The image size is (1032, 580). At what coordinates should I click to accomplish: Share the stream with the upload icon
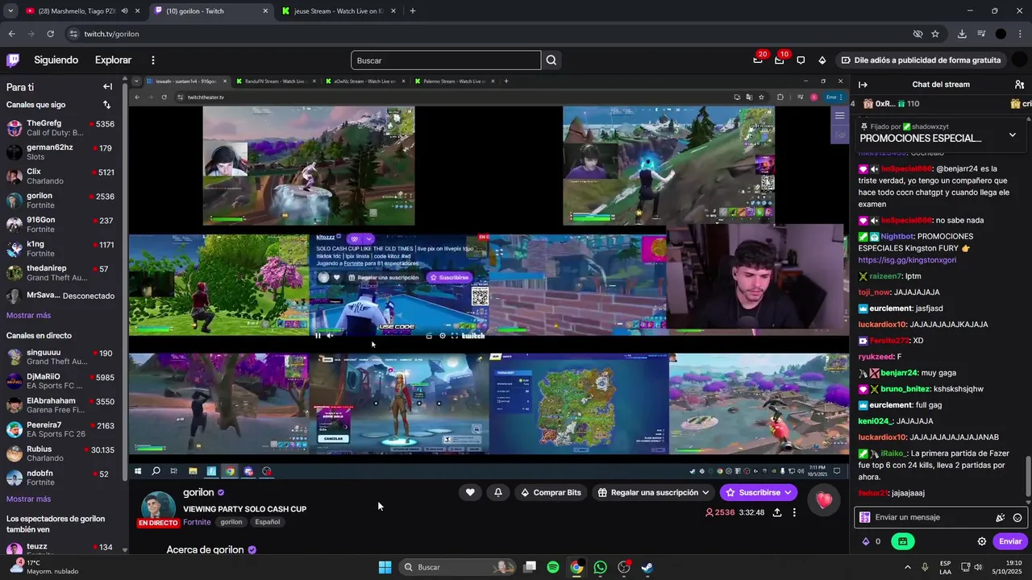click(777, 512)
